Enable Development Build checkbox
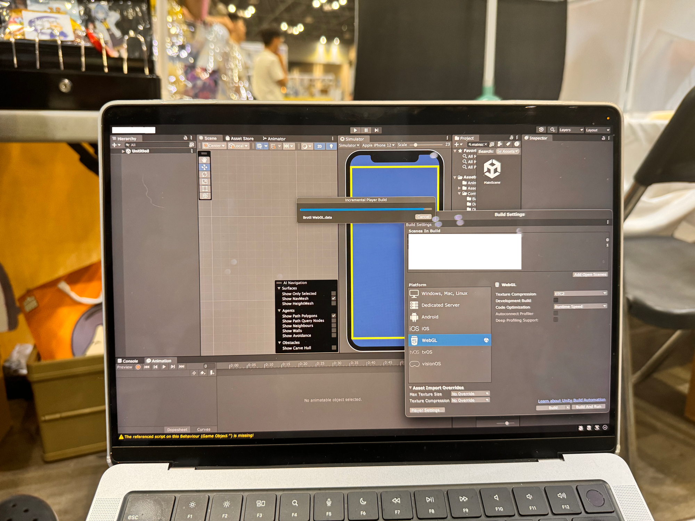Image resolution: width=695 pixels, height=521 pixels. [x=556, y=300]
